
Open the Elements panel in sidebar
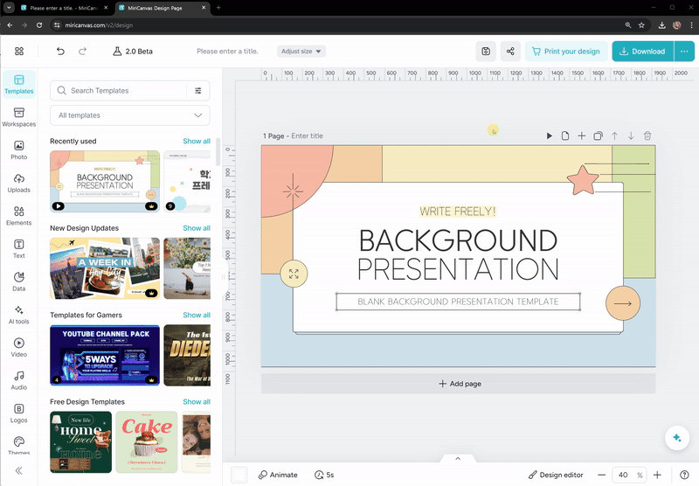click(x=18, y=215)
